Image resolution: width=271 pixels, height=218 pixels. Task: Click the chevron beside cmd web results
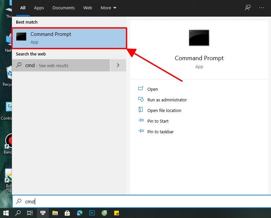coord(118,65)
